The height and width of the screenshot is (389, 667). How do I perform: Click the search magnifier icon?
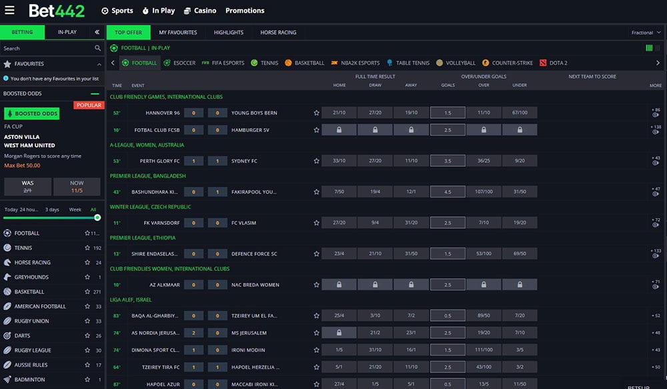tap(97, 48)
